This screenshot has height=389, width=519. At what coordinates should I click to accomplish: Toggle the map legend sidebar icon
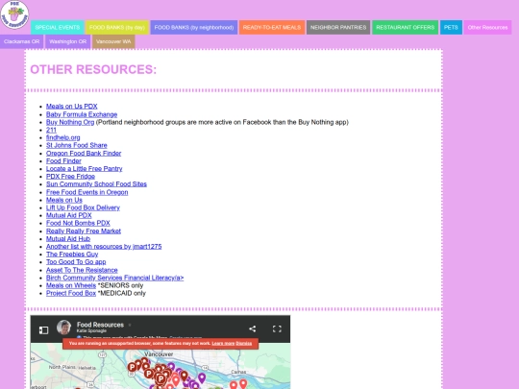[x=43, y=329]
